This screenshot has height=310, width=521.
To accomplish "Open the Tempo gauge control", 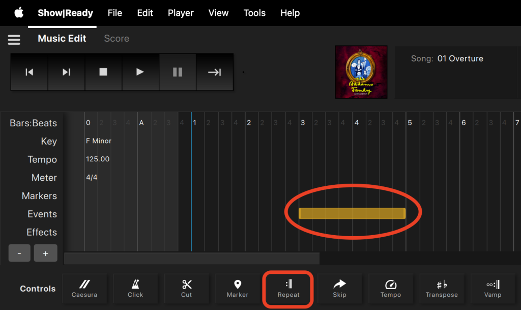I will click(390, 289).
